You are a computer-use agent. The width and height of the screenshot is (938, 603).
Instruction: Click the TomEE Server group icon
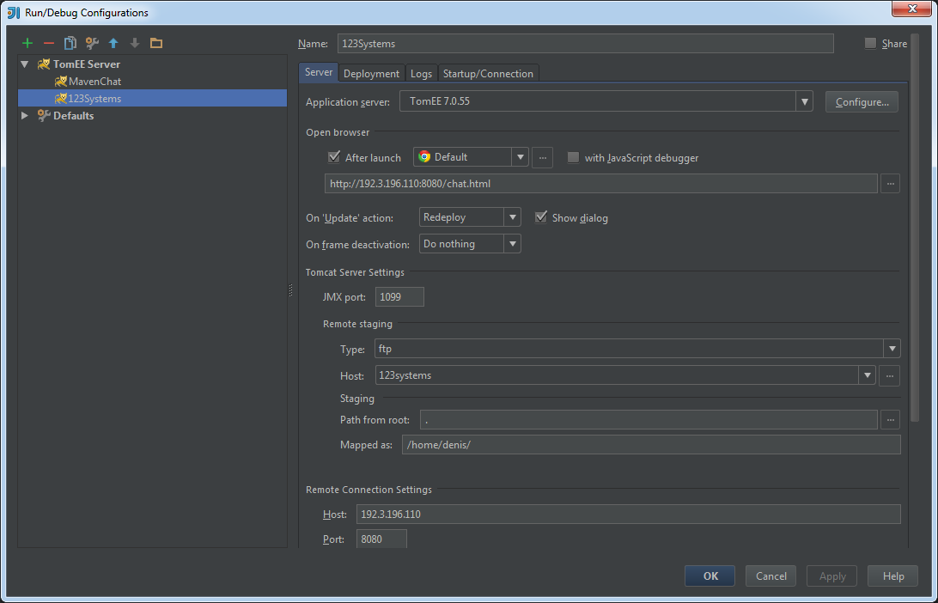tap(43, 64)
